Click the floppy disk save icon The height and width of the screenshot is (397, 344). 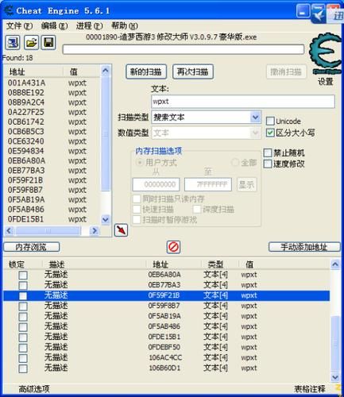tap(48, 42)
